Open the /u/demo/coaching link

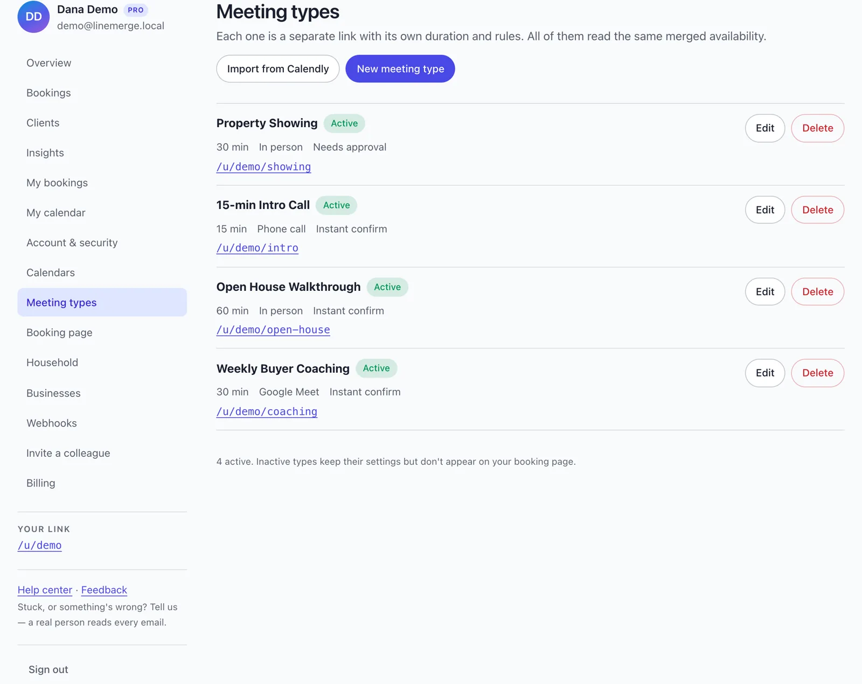pyautogui.click(x=267, y=412)
